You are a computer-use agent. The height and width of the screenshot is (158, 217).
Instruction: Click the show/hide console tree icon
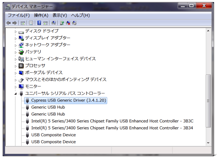point(23,23)
